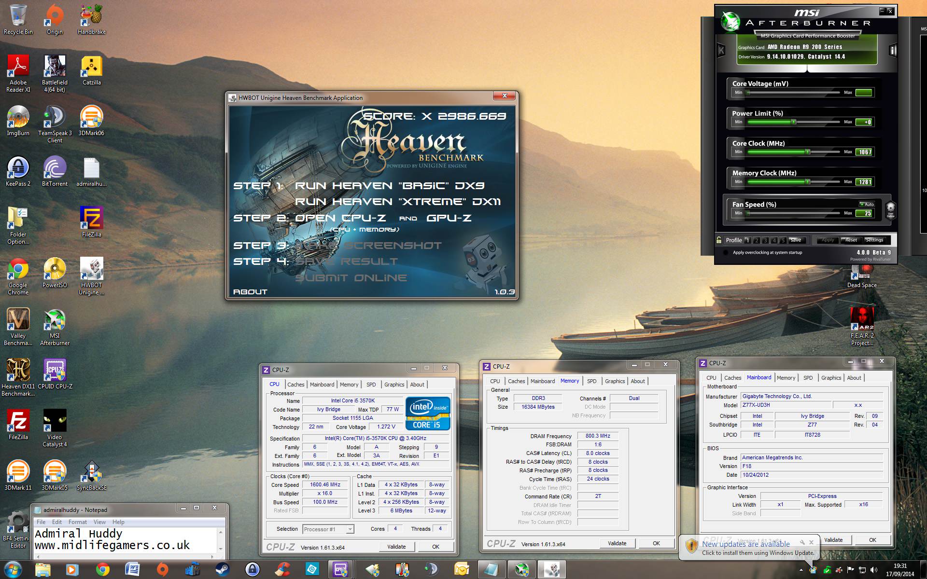The height and width of the screenshot is (579, 927).
Task: Click the Core Clock value field 1067
Action: [864, 152]
